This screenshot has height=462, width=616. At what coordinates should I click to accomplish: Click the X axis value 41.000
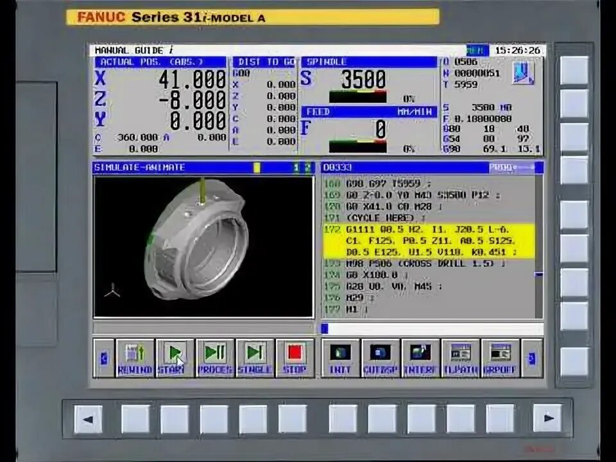click(192, 80)
